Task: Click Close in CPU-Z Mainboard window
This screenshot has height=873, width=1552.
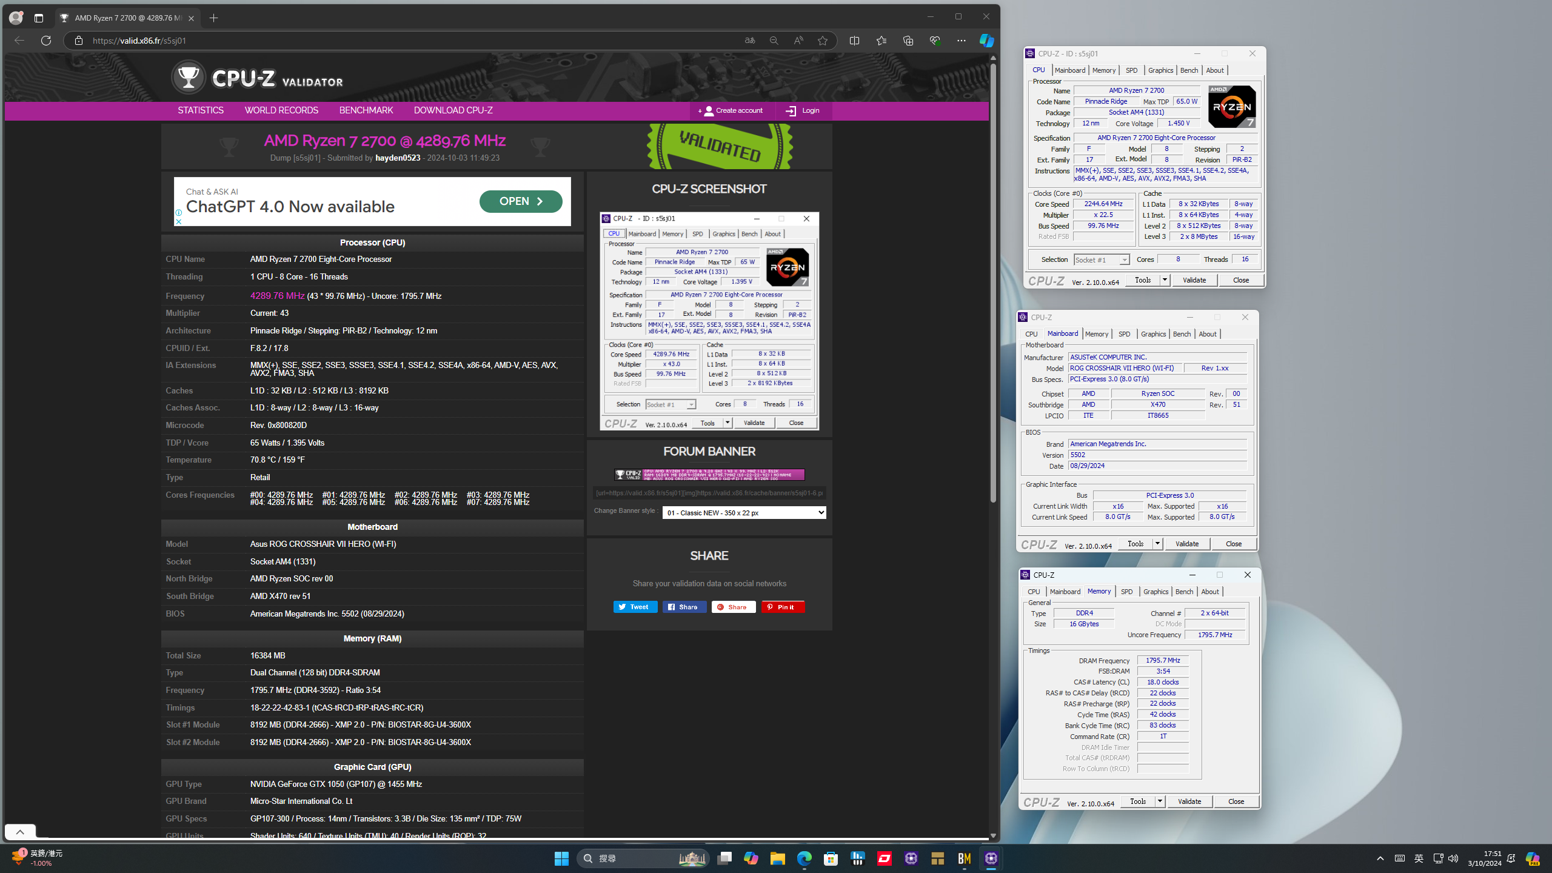Action: pos(1234,544)
